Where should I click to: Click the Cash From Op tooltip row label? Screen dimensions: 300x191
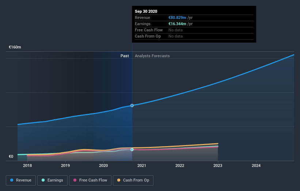click(x=148, y=36)
